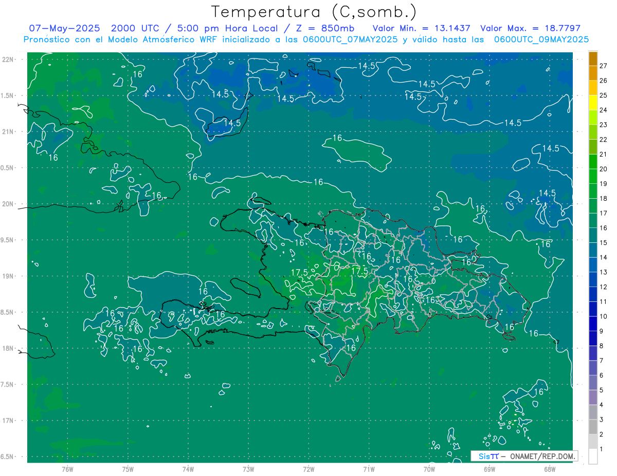Screen dimensions: 617x476
Task: Click the map title "Temperatura (C,somb.)"
Action: pyautogui.click(x=314, y=12)
